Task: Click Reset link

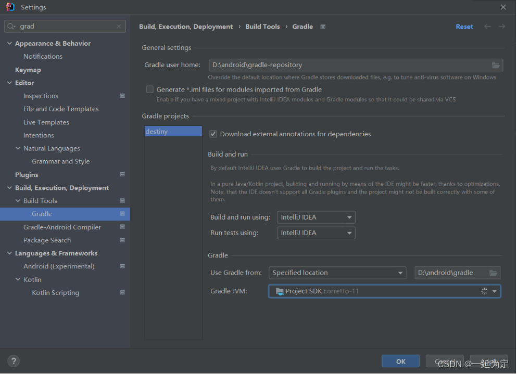Action: tap(464, 27)
